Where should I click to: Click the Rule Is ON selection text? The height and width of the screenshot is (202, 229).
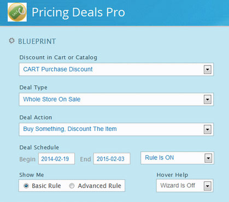pyautogui.click(x=160, y=158)
